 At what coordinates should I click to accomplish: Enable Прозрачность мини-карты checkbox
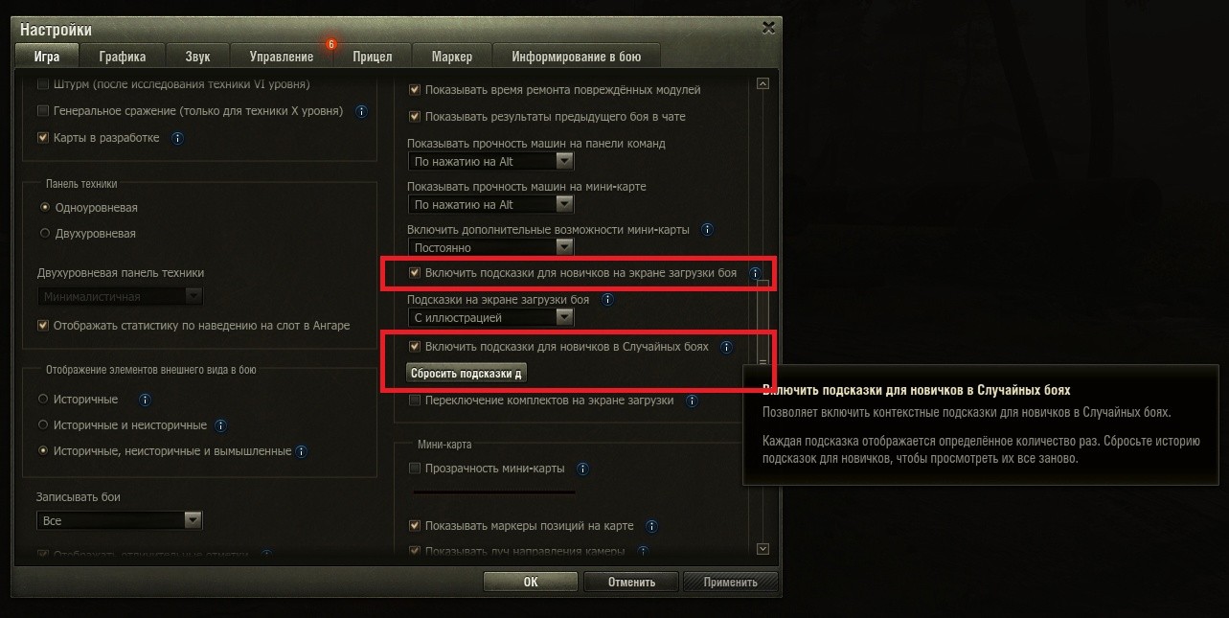pos(415,469)
